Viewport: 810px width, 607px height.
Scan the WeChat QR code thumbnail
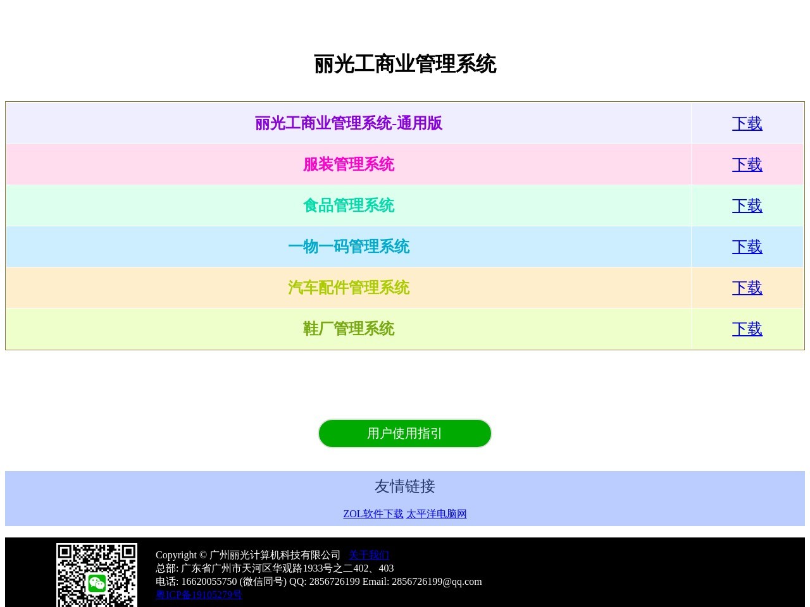coord(96,575)
